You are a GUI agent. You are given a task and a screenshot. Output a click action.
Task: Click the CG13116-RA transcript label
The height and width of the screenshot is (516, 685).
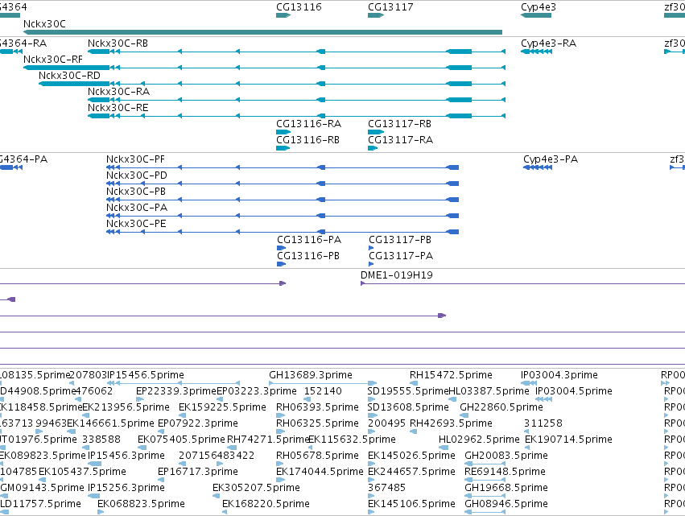tap(309, 124)
